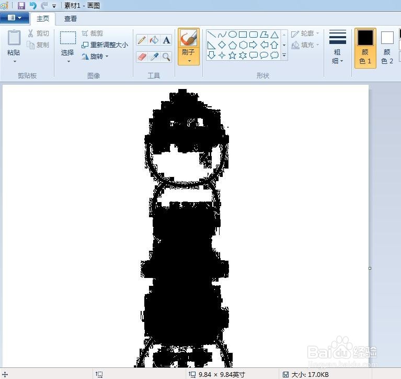Switch to the View (查看) tab

[x=71, y=19]
